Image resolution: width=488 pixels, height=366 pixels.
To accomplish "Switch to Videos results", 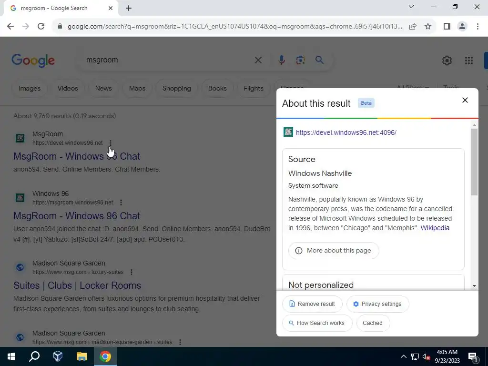I will (68, 88).
